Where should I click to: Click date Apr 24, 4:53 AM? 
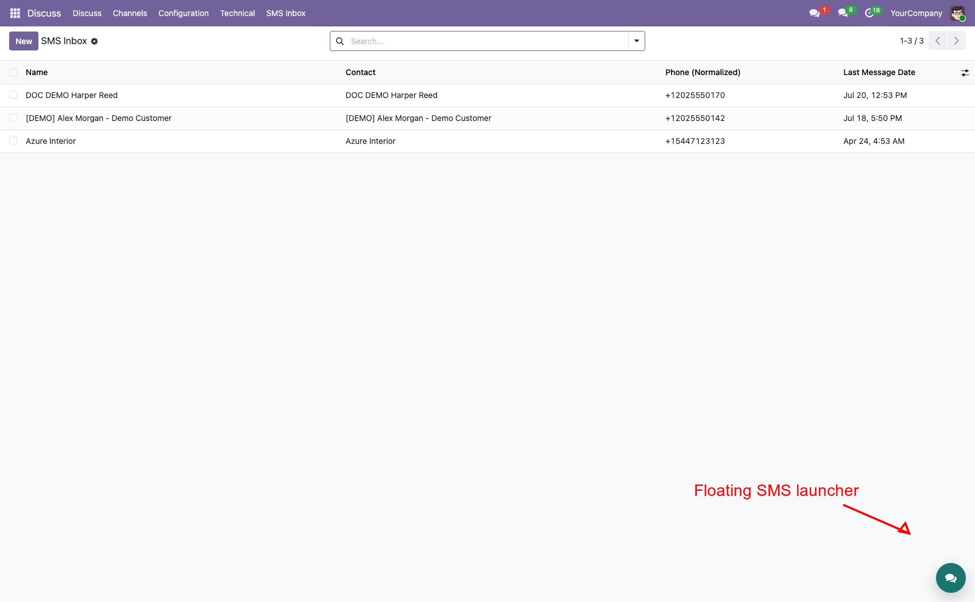(874, 141)
